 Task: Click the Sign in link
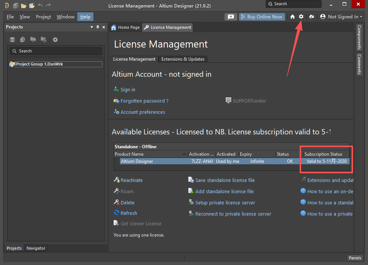click(x=128, y=90)
